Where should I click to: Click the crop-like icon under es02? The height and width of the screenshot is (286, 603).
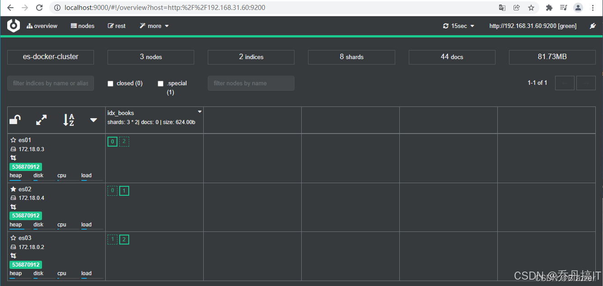point(13,207)
